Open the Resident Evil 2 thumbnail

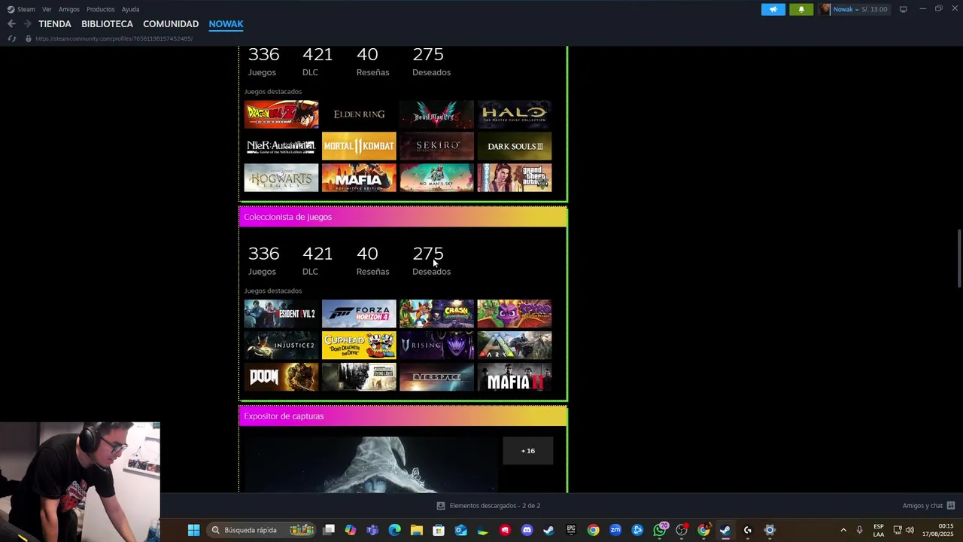[281, 314]
